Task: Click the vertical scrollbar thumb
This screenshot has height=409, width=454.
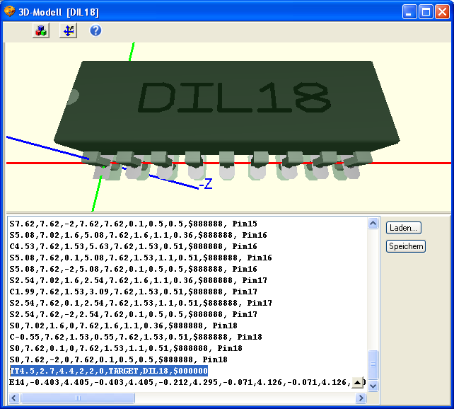Action: [373, 364]
